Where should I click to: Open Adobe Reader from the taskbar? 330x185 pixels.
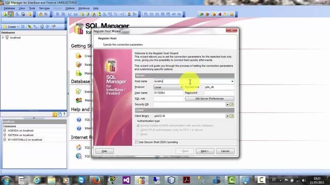pos(186,180)
